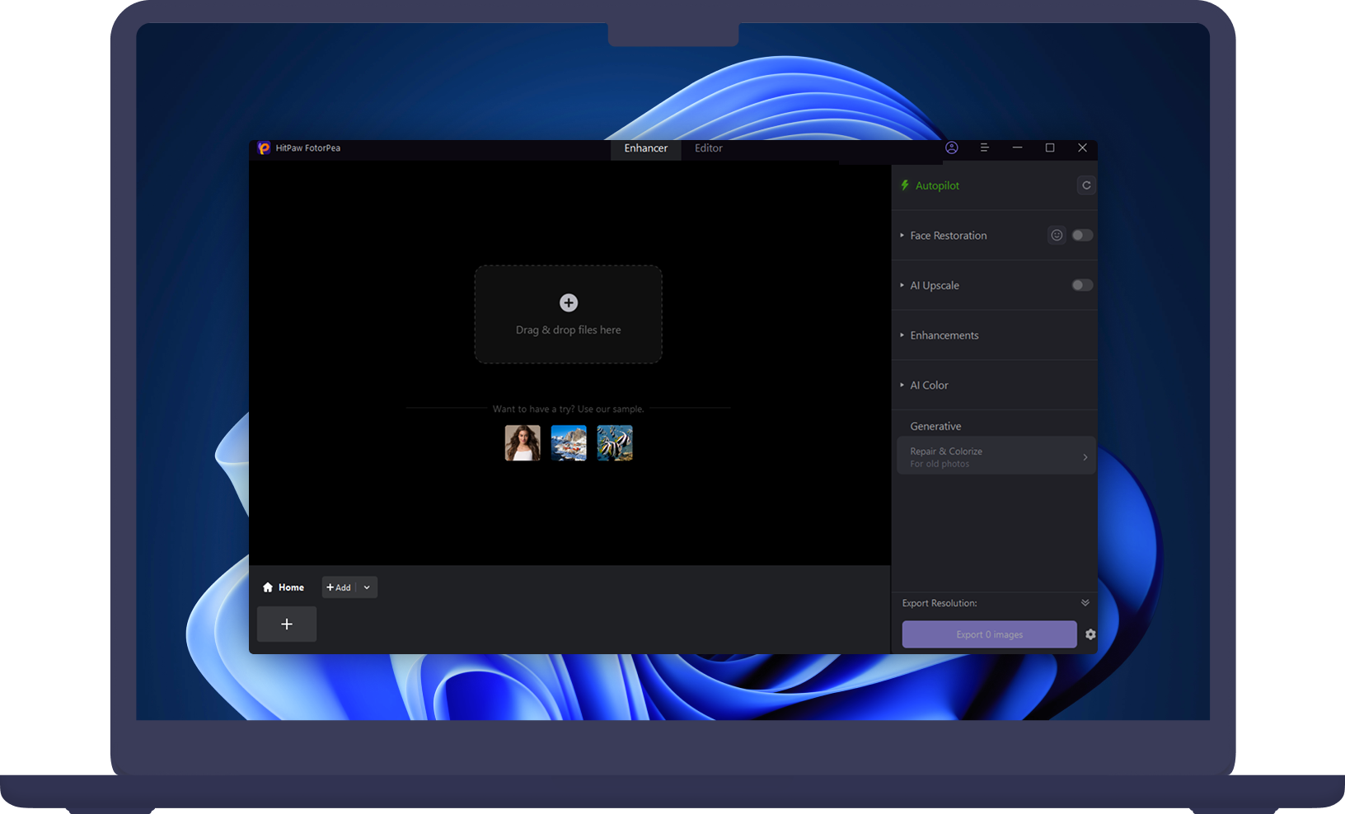Switch to the Editor tab

708,148
